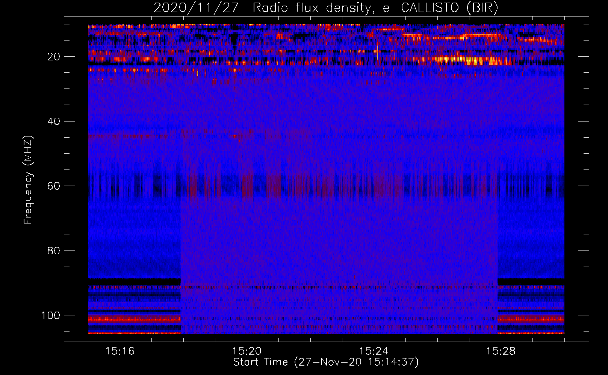
Task: Click the black band near 90 MHz, left side
Action: click(x=134, y=281)
